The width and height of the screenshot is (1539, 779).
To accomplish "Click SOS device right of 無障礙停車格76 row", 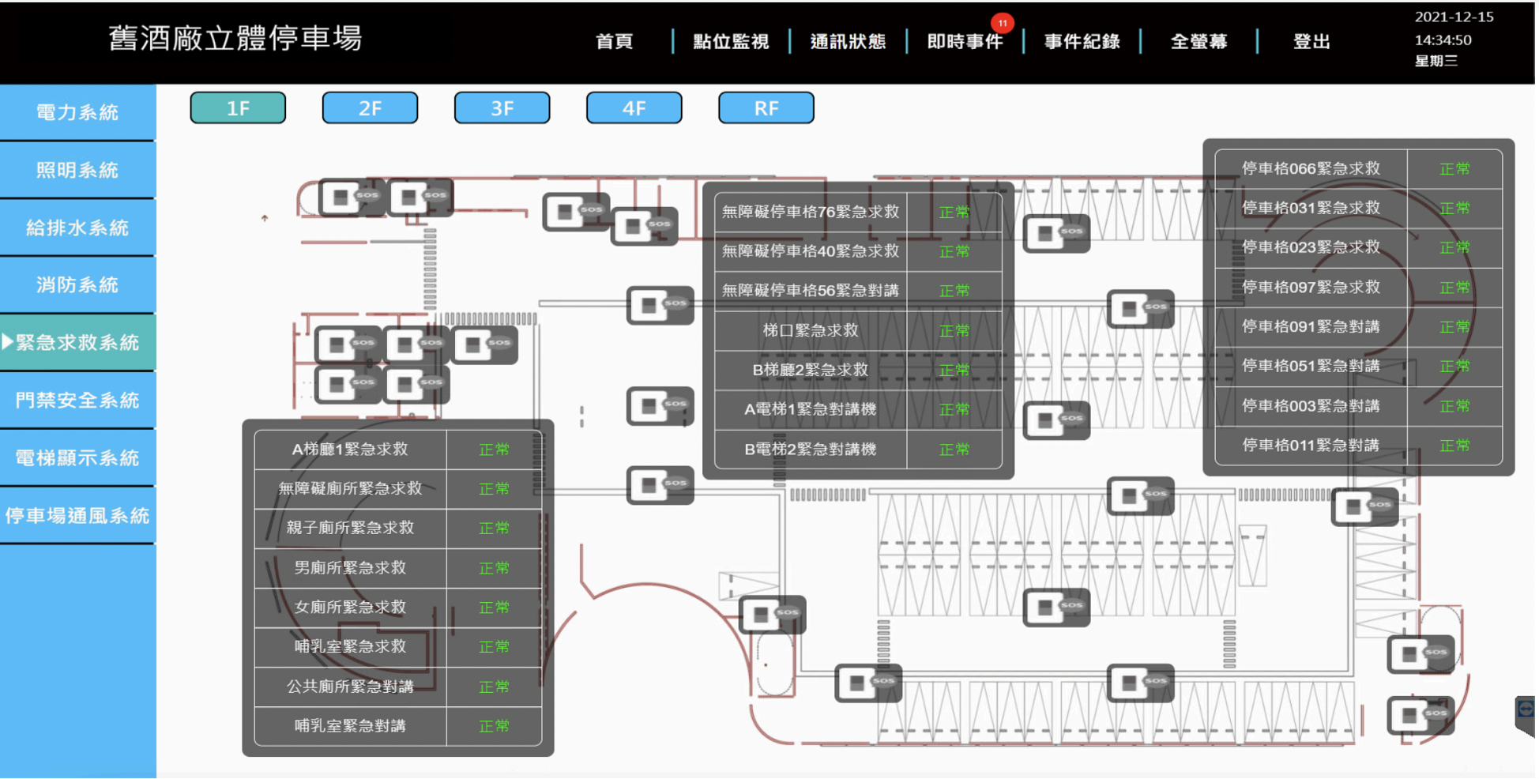I will (x=1056, y=233).
